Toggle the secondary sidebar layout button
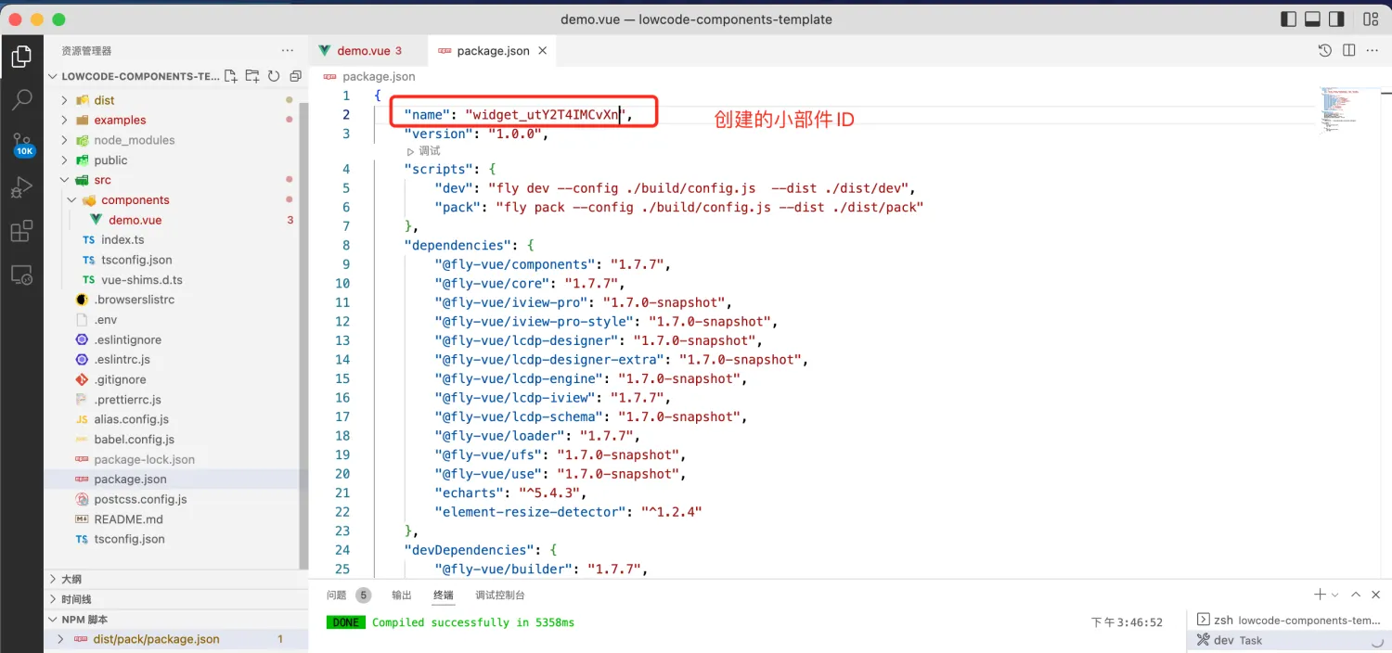Viewport: 1392px width, 653px height. [x=1336, y=19]
